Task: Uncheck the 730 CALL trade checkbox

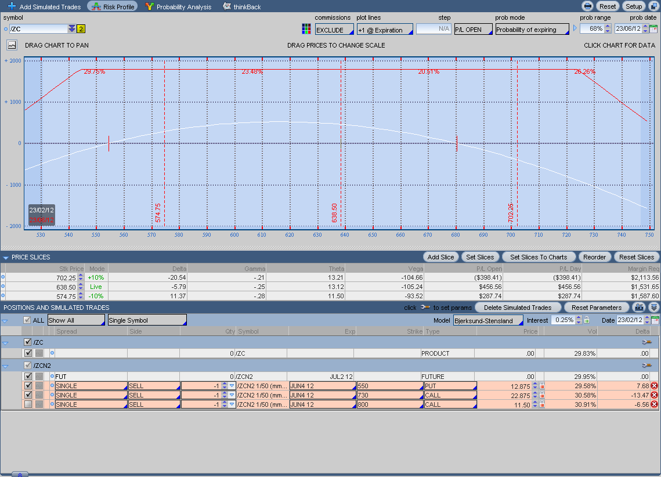Action: point(28,395)
